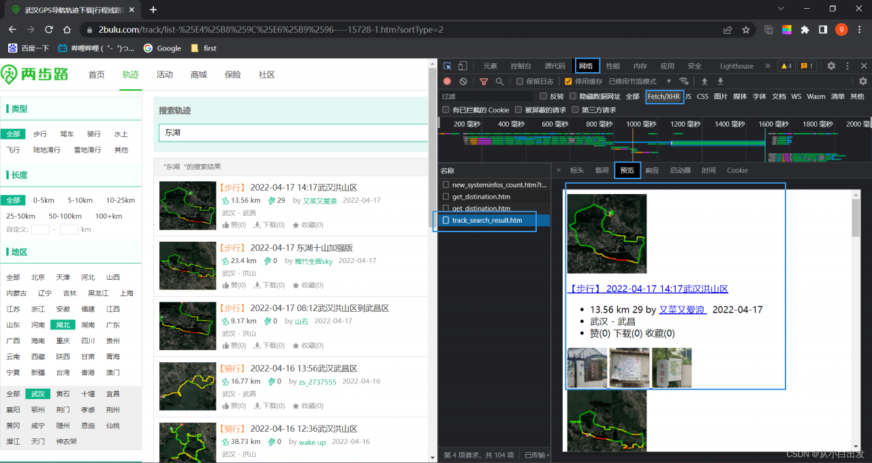Open the 响应 response tab
Screen dimensions: 872x463
pos(652,170)
